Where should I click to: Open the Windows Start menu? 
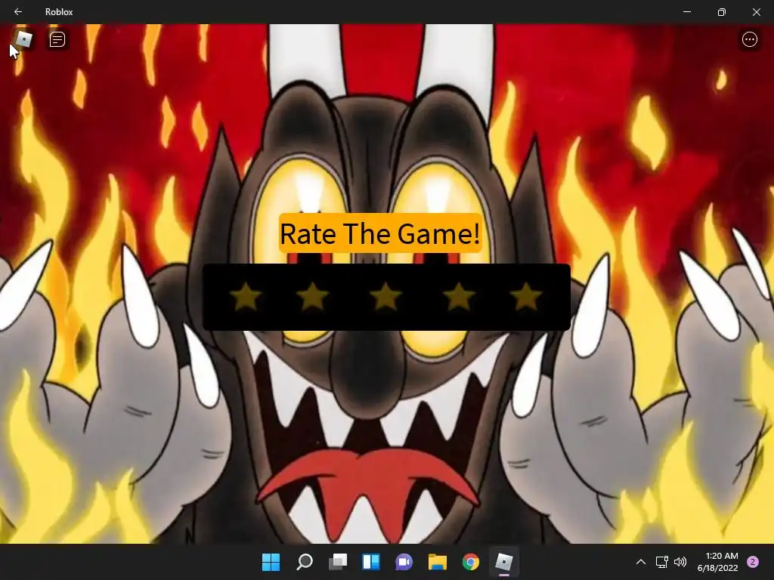271,562
